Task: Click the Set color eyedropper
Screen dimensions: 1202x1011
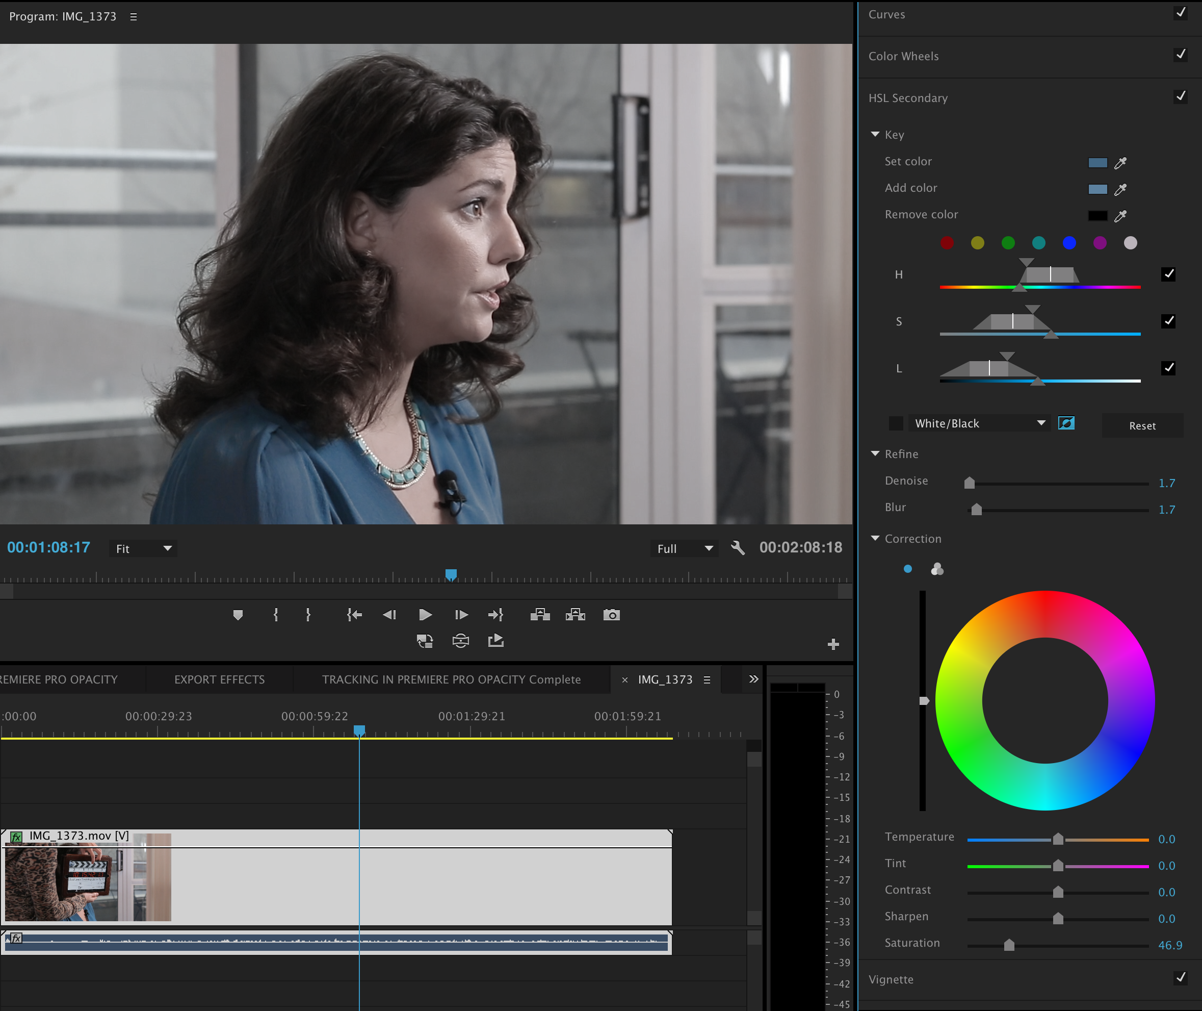Action: tap(1120, 163)
